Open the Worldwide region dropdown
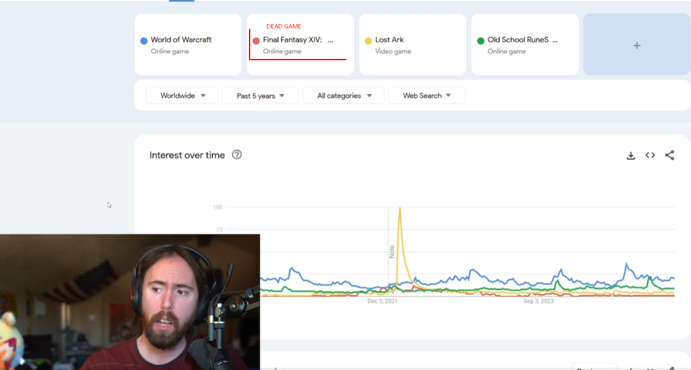This screenshot has height=370, width=691. [x=182, y=96]
